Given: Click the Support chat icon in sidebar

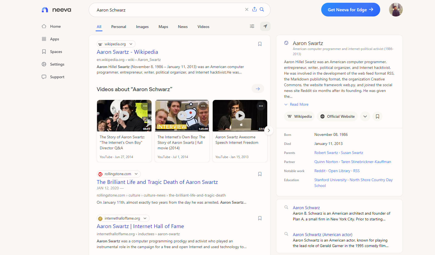Looking at the screenshot, I should tap(44, 77).
